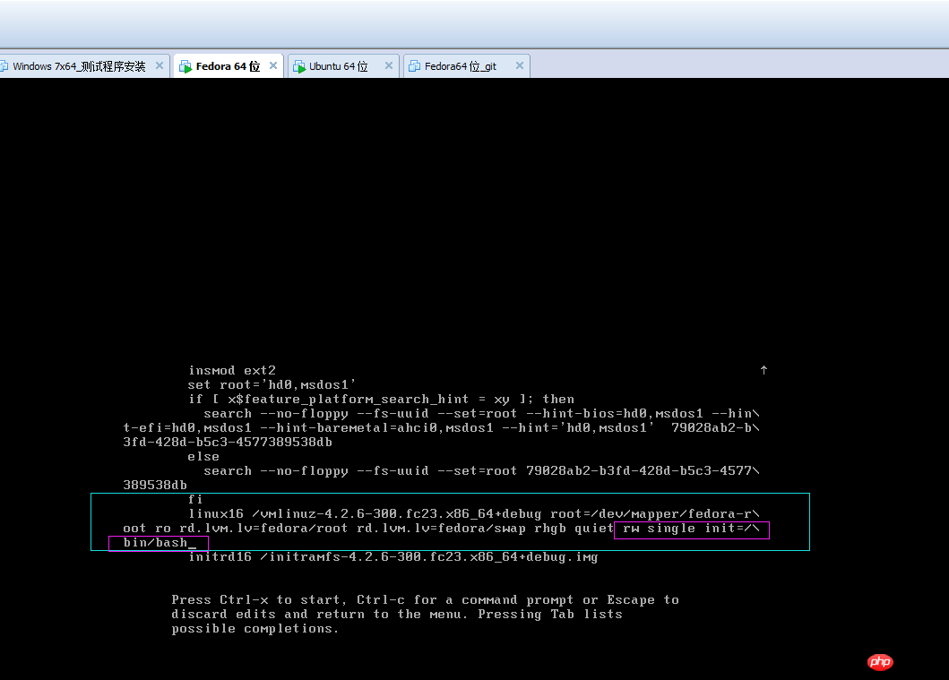
Task: Place the cursor at the 'bin/bash' text
Action: 155,543
